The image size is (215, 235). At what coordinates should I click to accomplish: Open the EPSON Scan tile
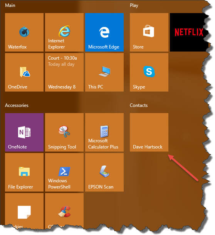[x=104, y=172]
